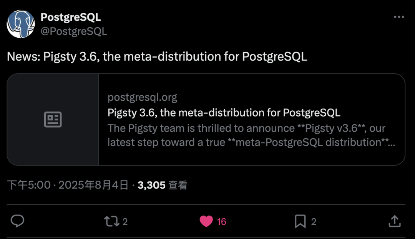The height and width of the screenshot is (239, 415).
Task: Open the postgresql.org domain text in card
Action: [142, 97]
